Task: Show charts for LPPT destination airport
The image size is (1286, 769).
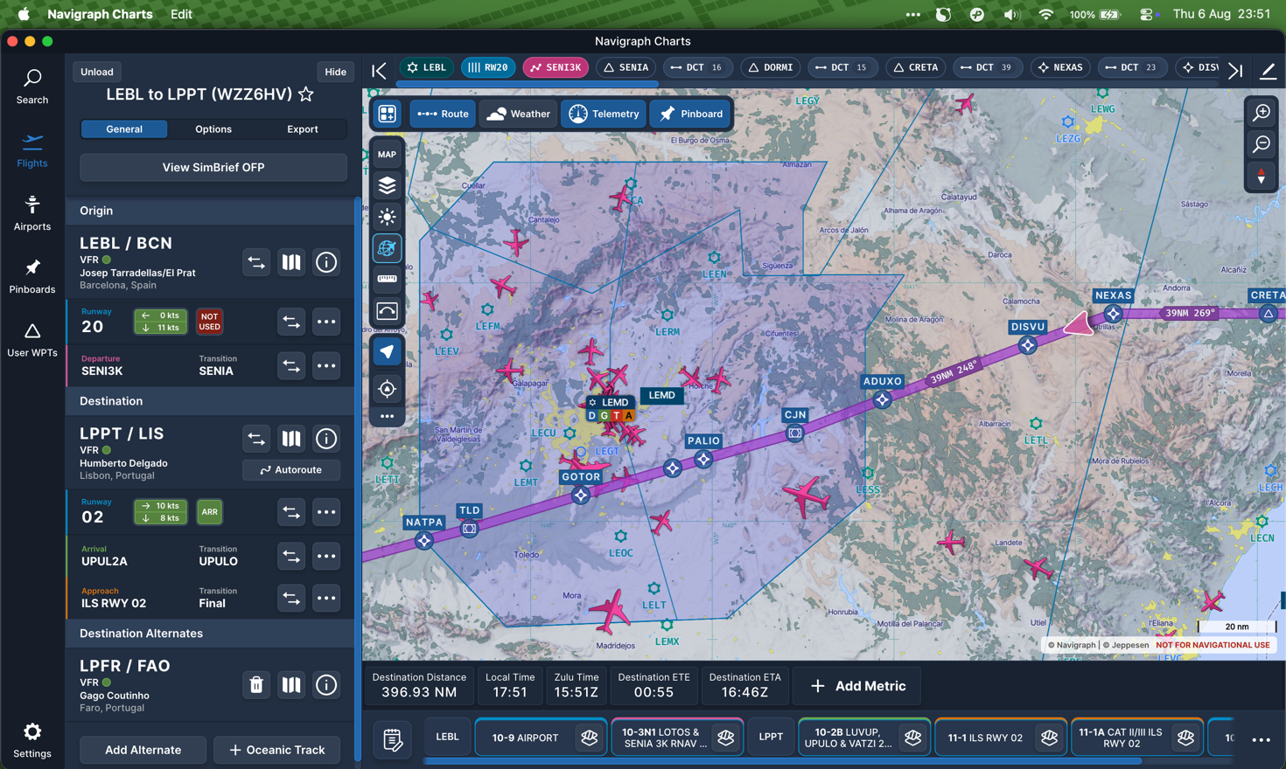Action: [x=291, y=439]
